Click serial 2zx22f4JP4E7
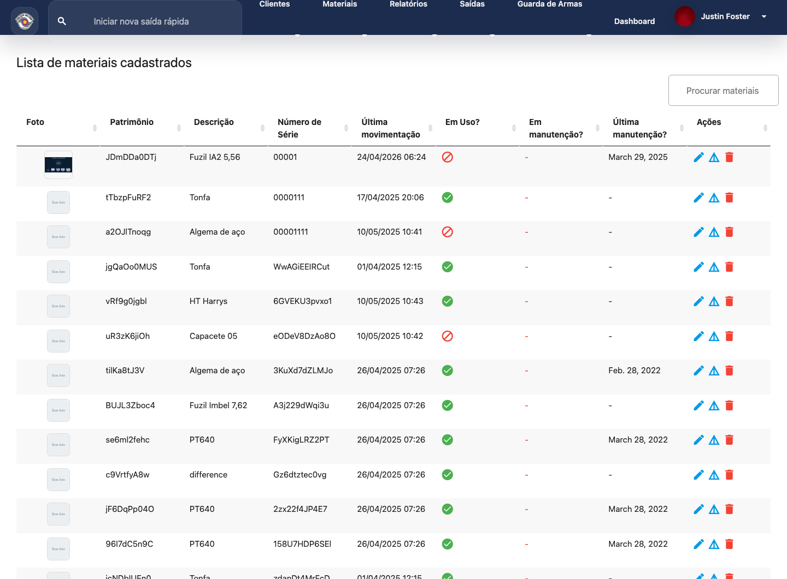The image size is (787, 579). (x=300, y=509)
